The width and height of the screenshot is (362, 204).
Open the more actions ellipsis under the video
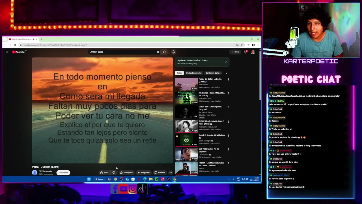point(171,173)
